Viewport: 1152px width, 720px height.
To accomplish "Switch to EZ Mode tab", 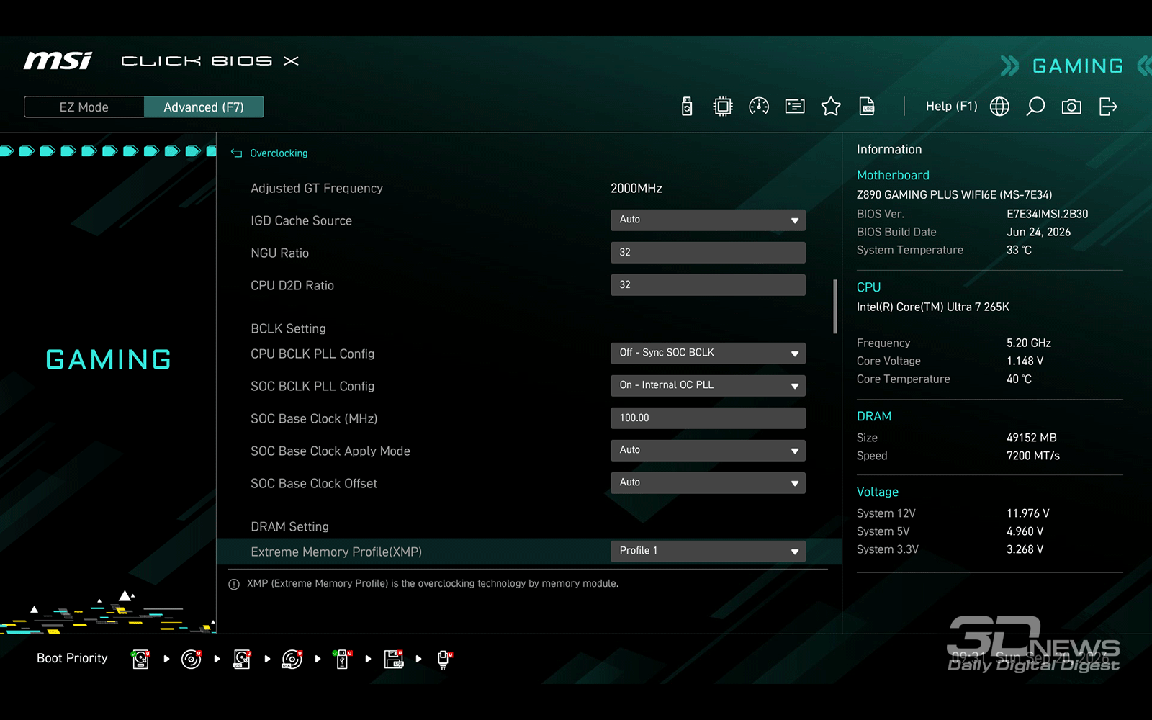I will 84,107.
